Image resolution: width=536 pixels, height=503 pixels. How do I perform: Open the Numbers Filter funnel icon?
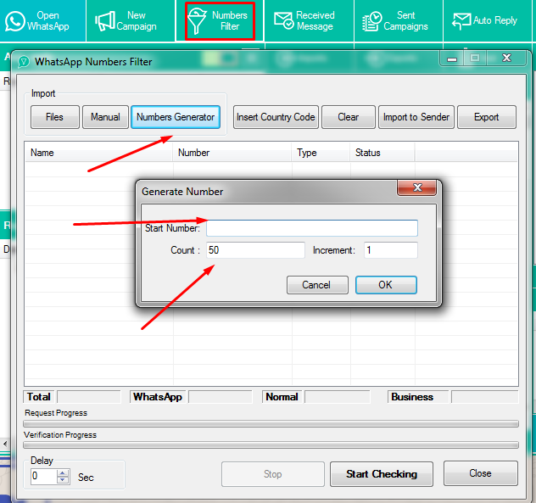pos(198,21)
